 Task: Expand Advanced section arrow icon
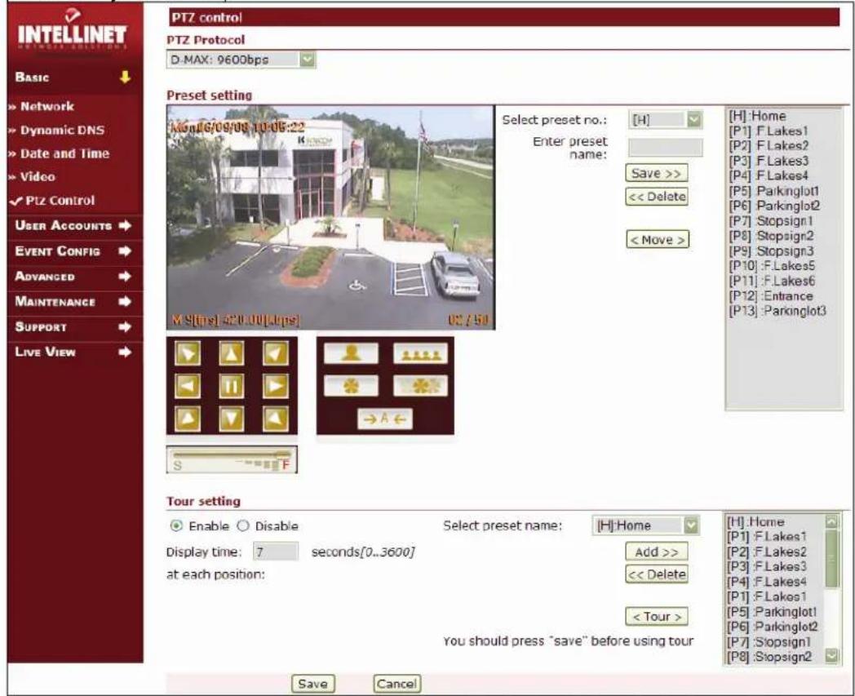point(125,276)
